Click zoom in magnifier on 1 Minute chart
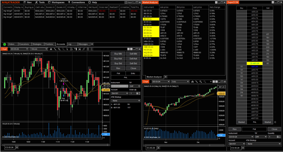The image size is (283, 152). (59, 49)
